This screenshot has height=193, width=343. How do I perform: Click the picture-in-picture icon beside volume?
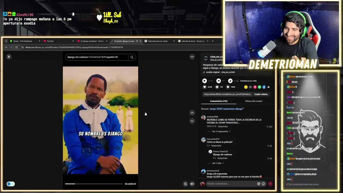185,184
